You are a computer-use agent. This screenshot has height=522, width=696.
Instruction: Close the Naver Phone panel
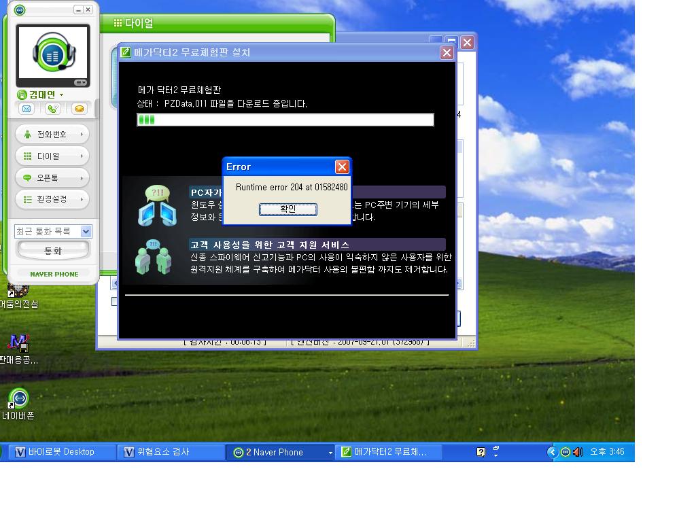(x=88, y=10)
